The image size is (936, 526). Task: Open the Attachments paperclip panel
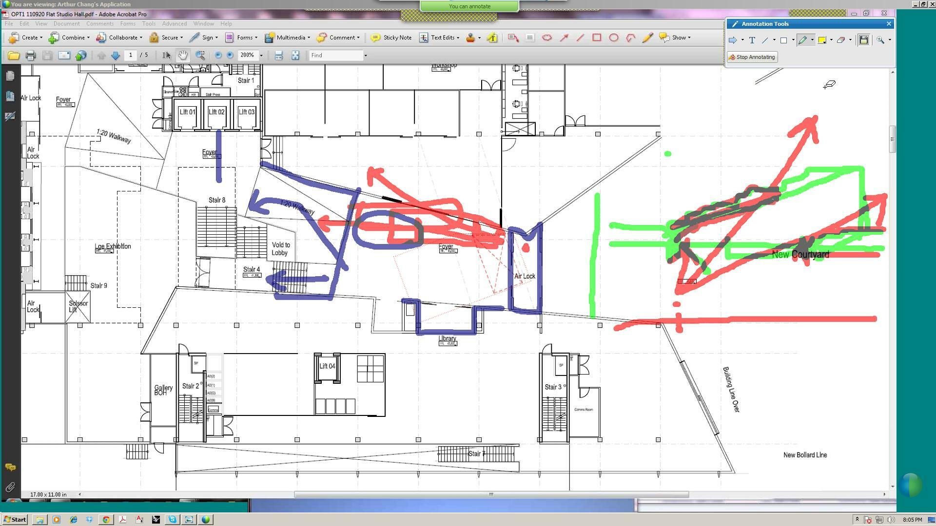click(x=10, y=487)
